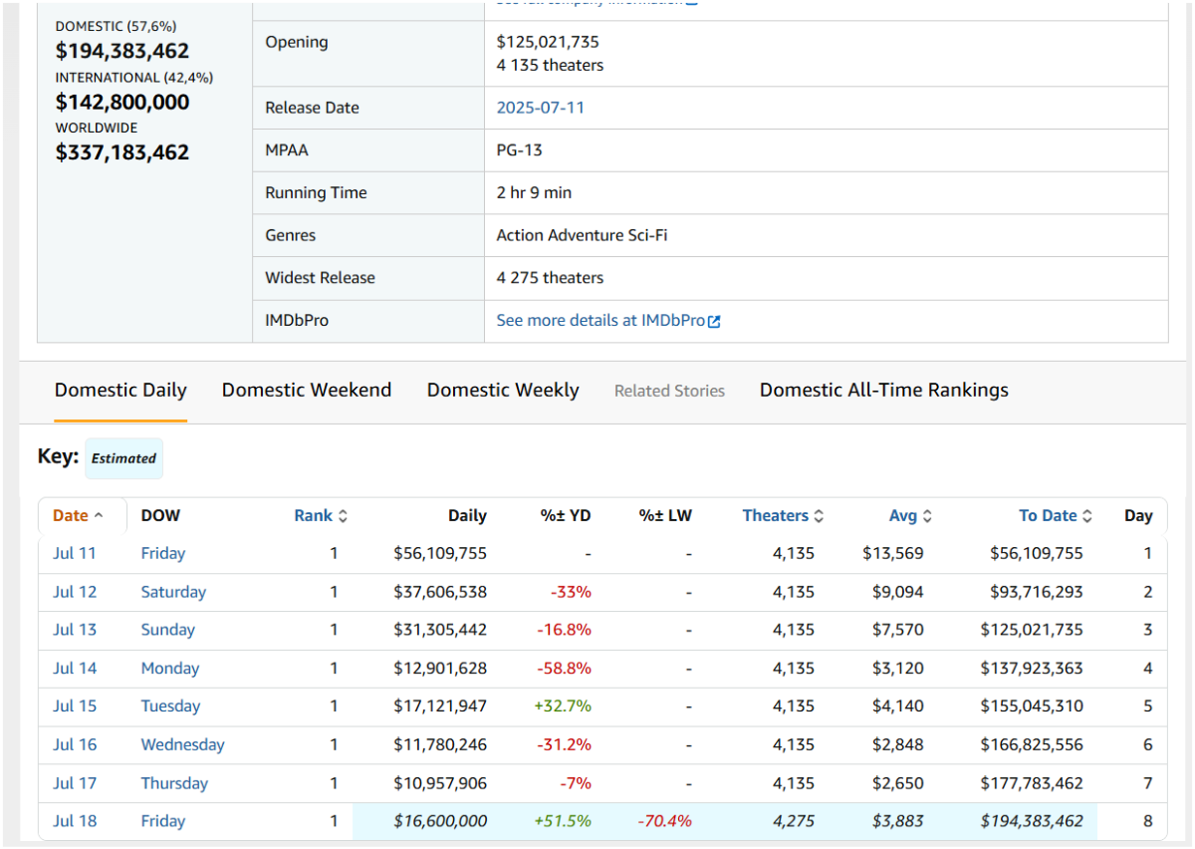This screenshot has height=849, width=1195.
Task: Toggle the Date column ascending caret
Action: pyautogui.click(x=98, y=516)
